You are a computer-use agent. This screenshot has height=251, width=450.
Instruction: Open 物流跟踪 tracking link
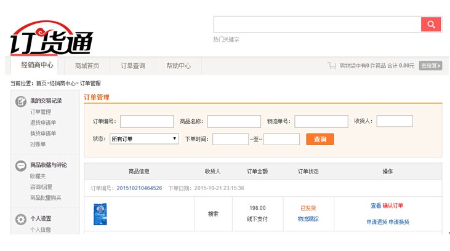(308, 218)
